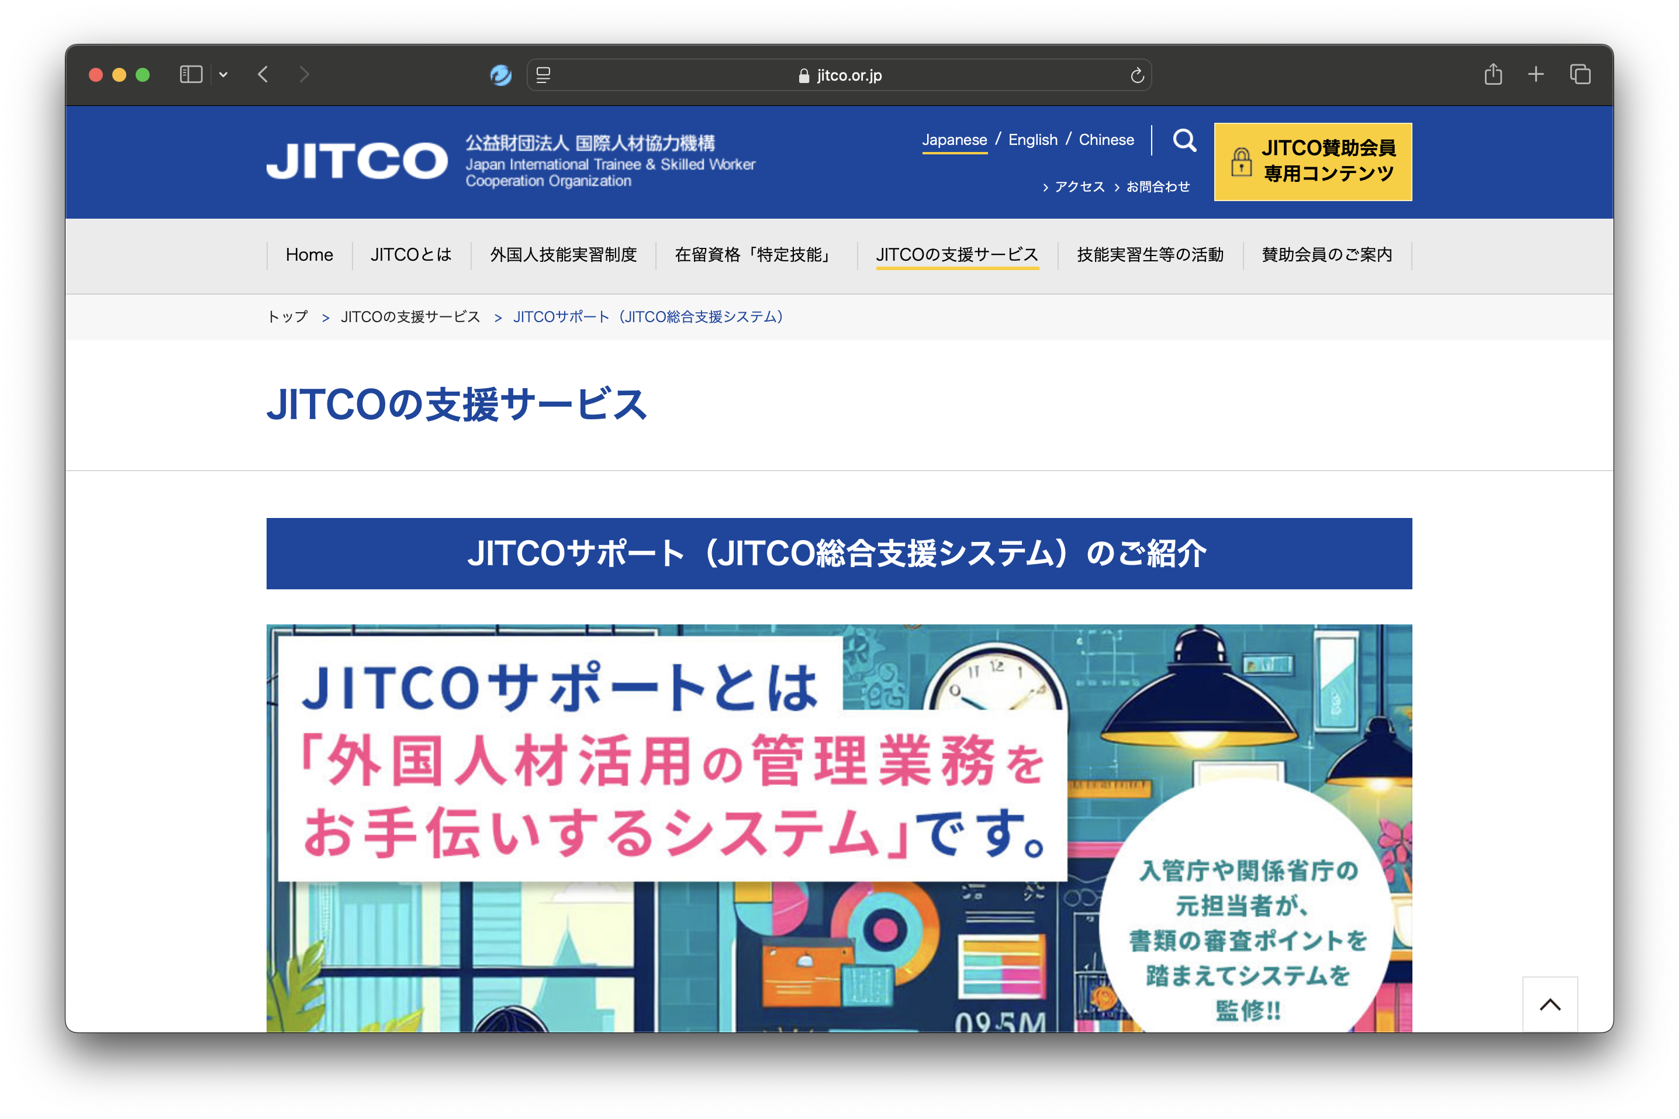Screen dimensions: 1679x1119
Task: Open the sidebar options dropdown chevron
Action: [223, 74]
